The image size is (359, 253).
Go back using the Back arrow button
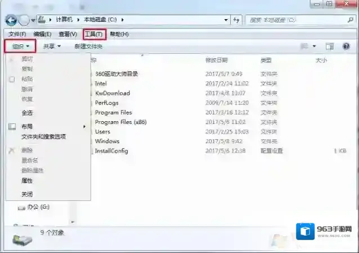click(11, 20)
